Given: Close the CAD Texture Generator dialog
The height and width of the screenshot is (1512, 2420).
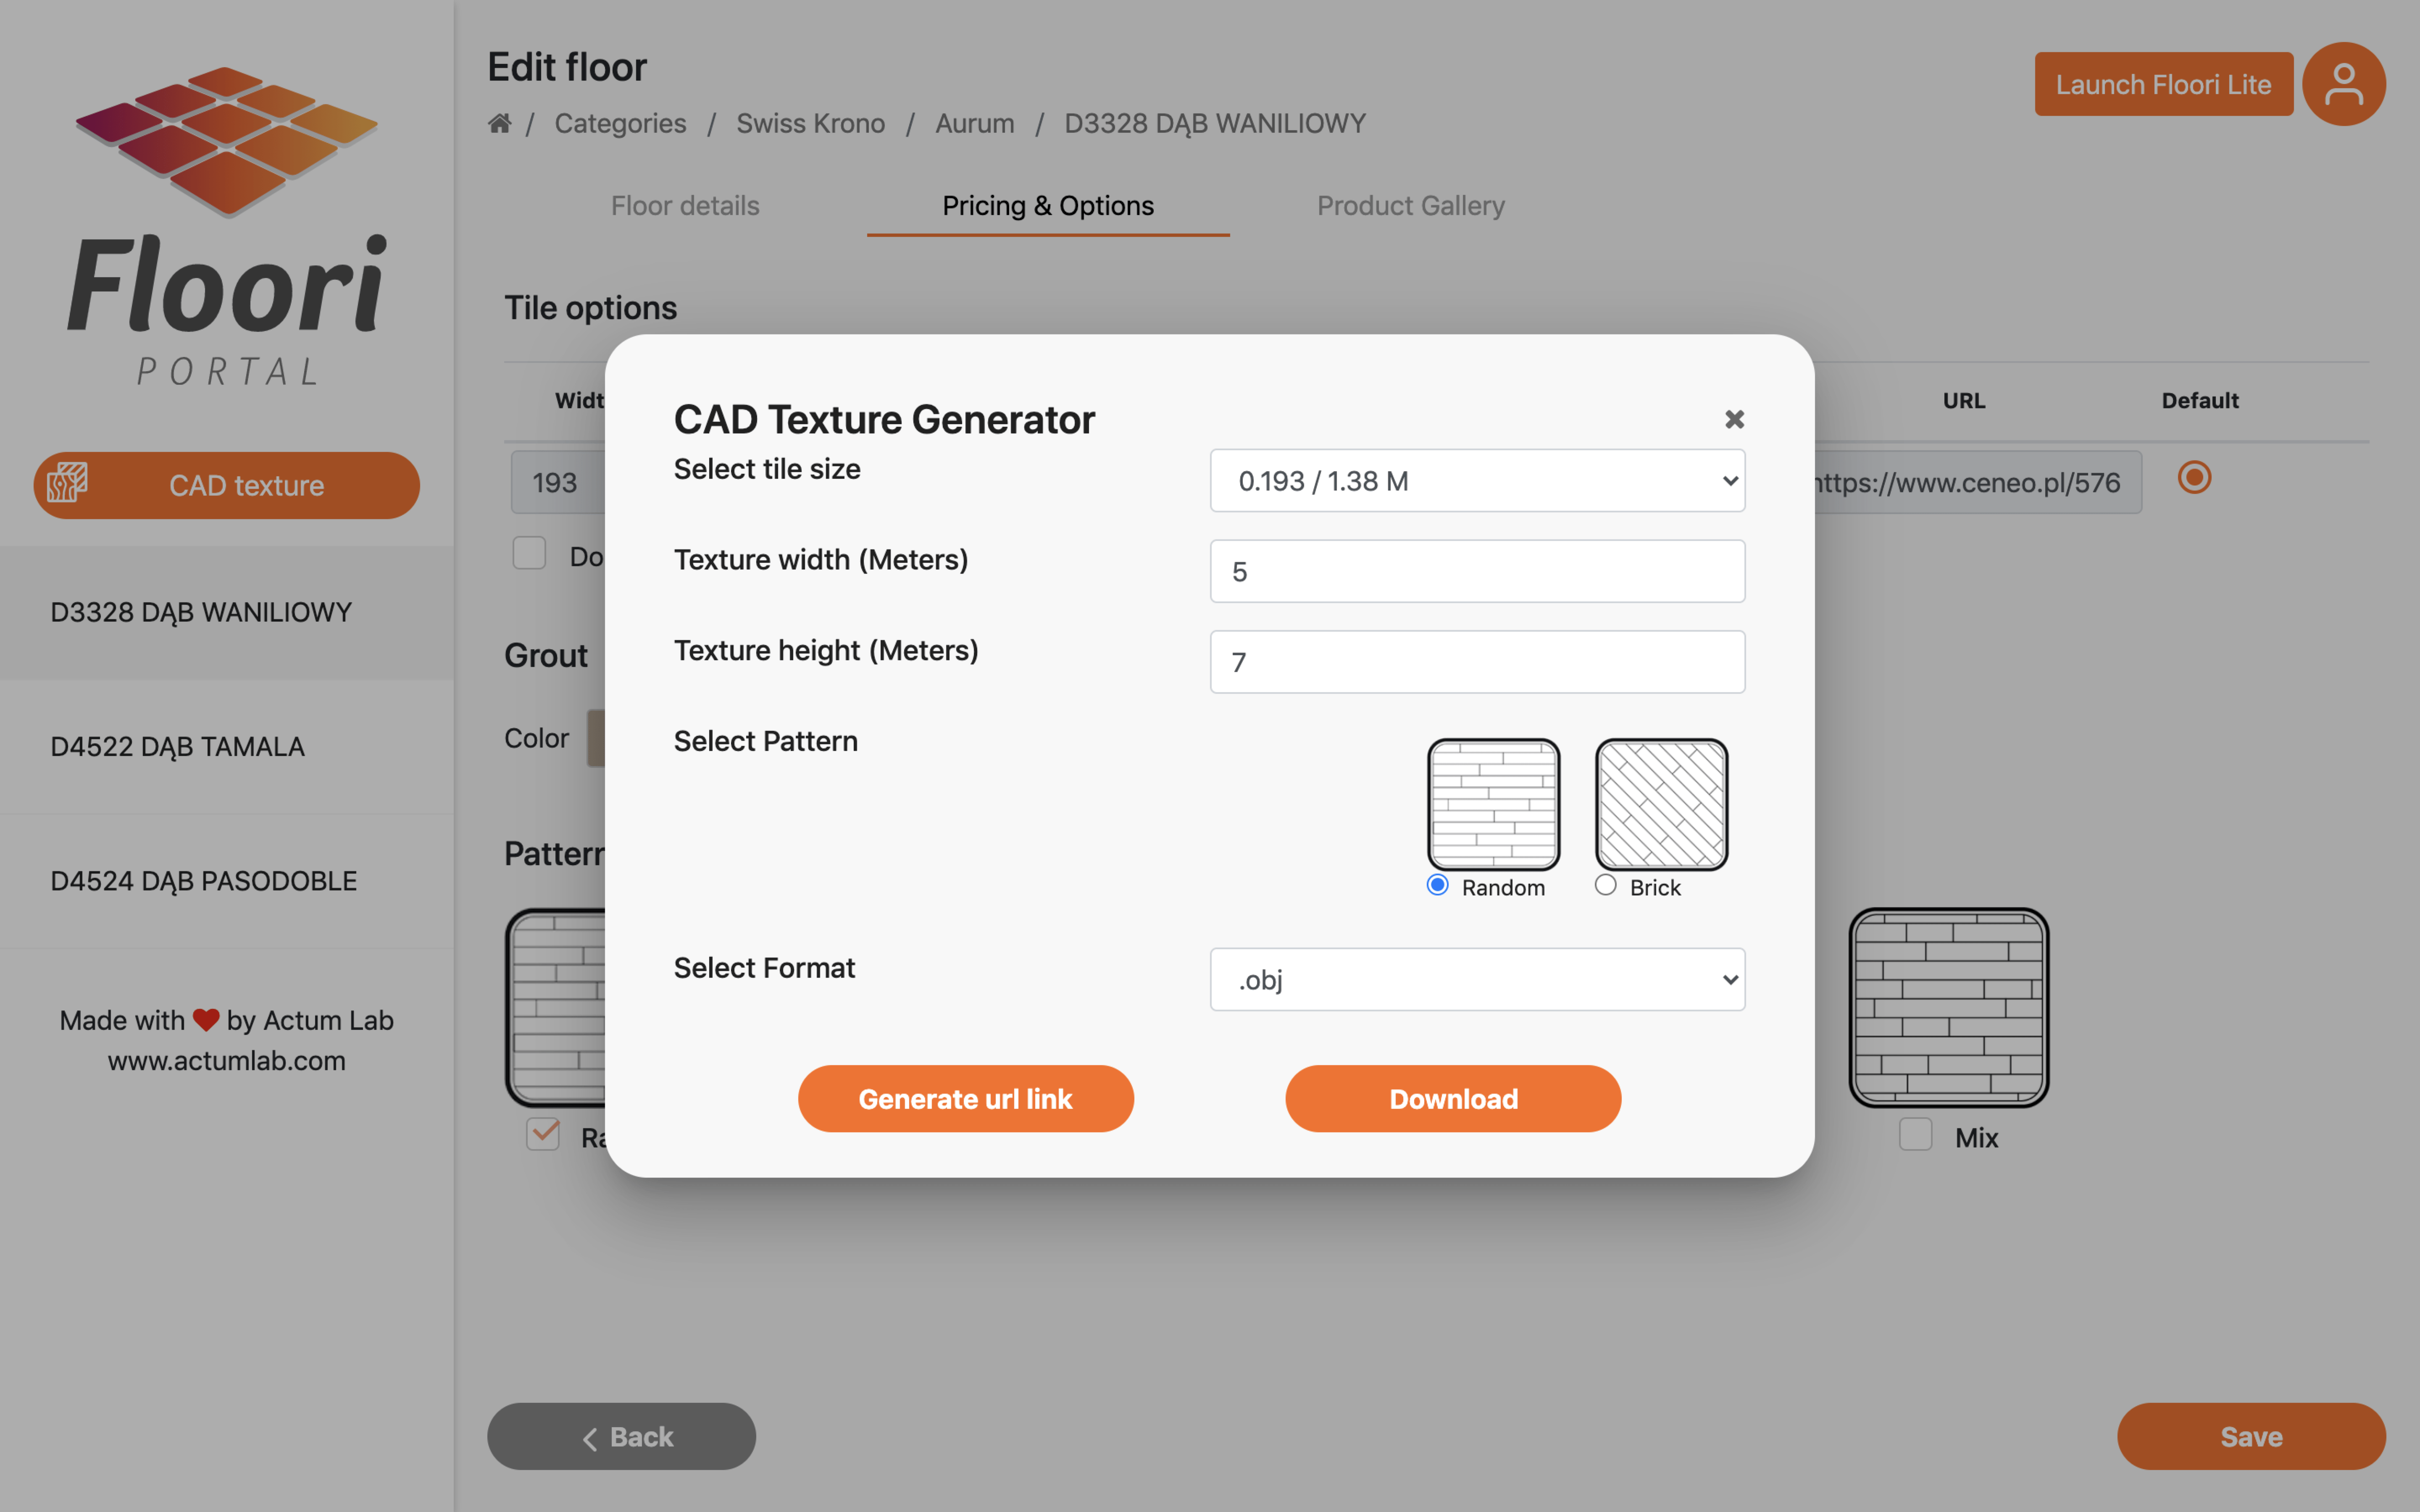Looking at the screenshot, I should click(1734, 419).
